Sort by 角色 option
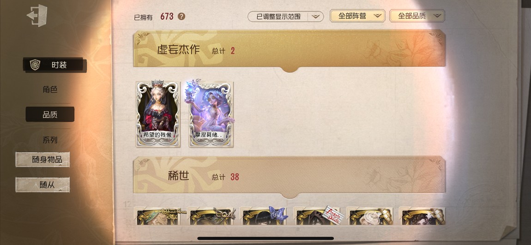Image resolution: width=531 pixels, height=245 pixels. pos(50,90)
